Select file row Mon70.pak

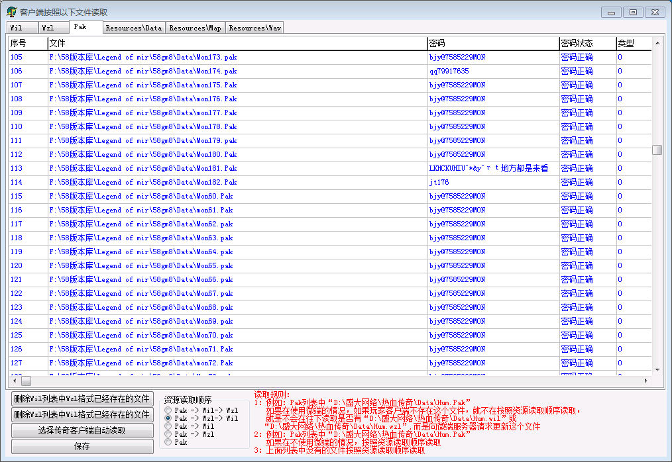click(330, 336)
